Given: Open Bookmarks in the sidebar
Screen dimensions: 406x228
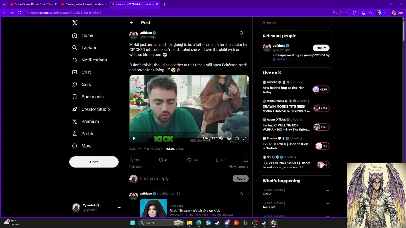Looking at the screenshot, I should point(88,97).
